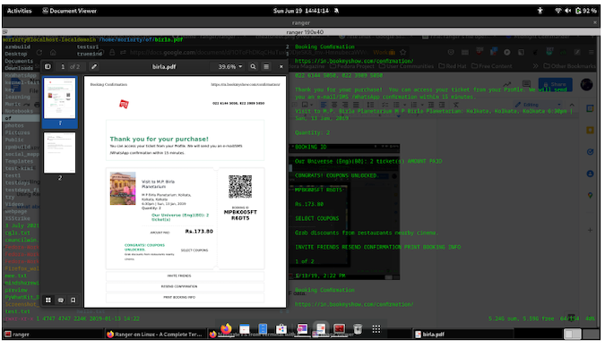605x348 pixels.
Task: Select the page 1 thumbnail in sidebar
Action: click(x=60, y=98)
